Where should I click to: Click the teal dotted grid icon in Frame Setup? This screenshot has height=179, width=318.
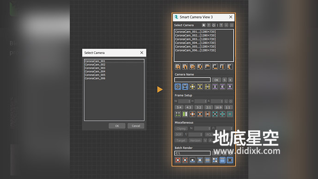(x=230, y=114)
